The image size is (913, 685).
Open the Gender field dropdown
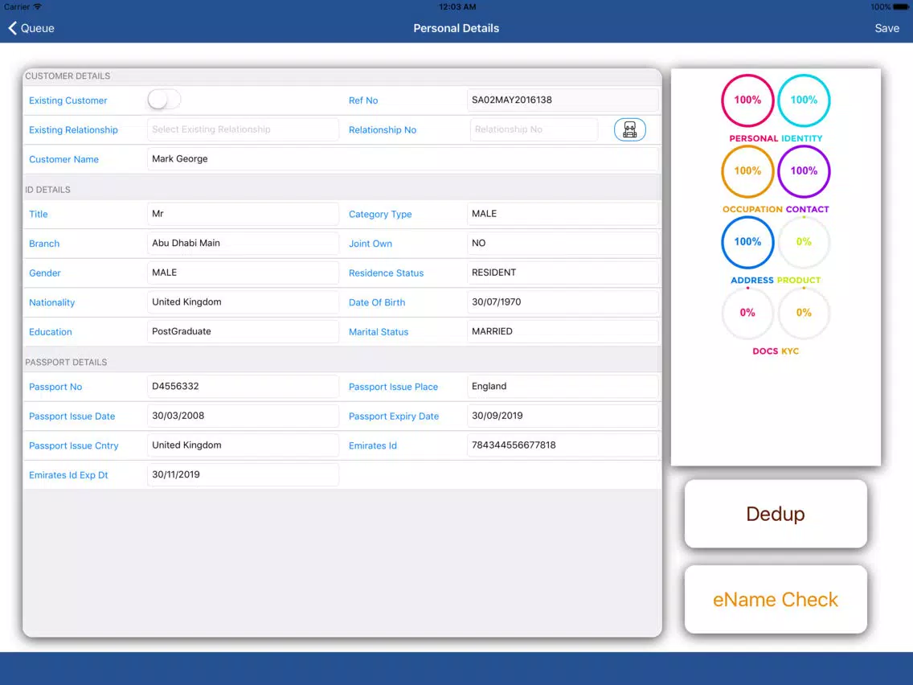coord(243,273)
